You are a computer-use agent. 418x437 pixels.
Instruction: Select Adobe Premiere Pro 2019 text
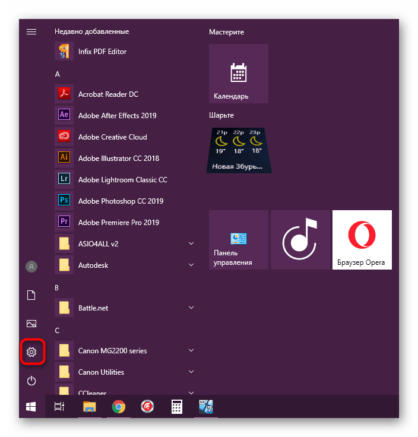(119, 223)
